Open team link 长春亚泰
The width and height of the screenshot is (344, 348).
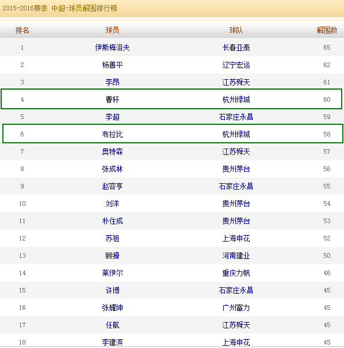(236, 47)
